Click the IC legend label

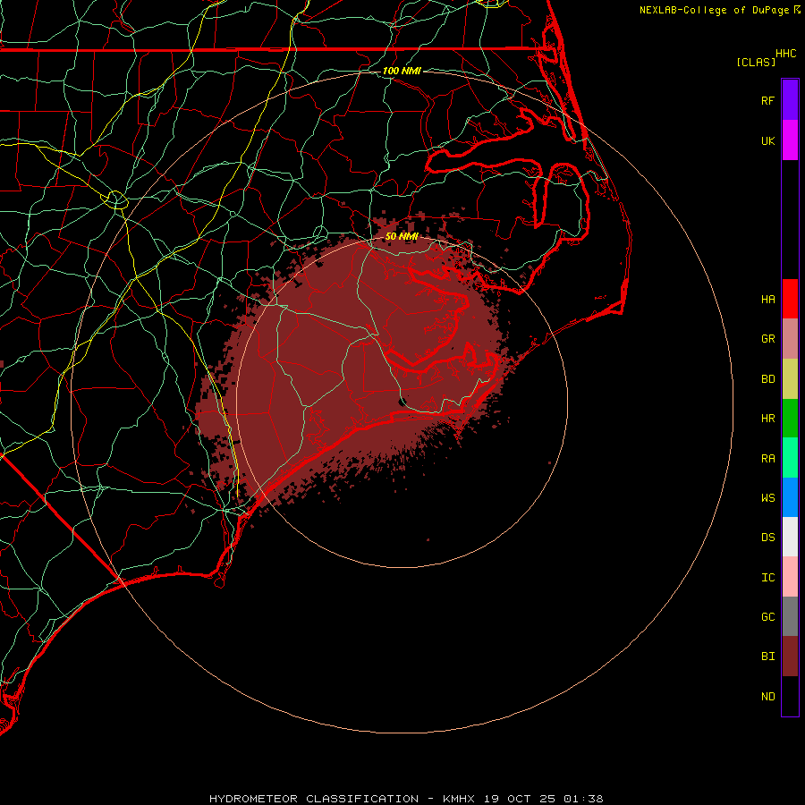pos(768,577)
